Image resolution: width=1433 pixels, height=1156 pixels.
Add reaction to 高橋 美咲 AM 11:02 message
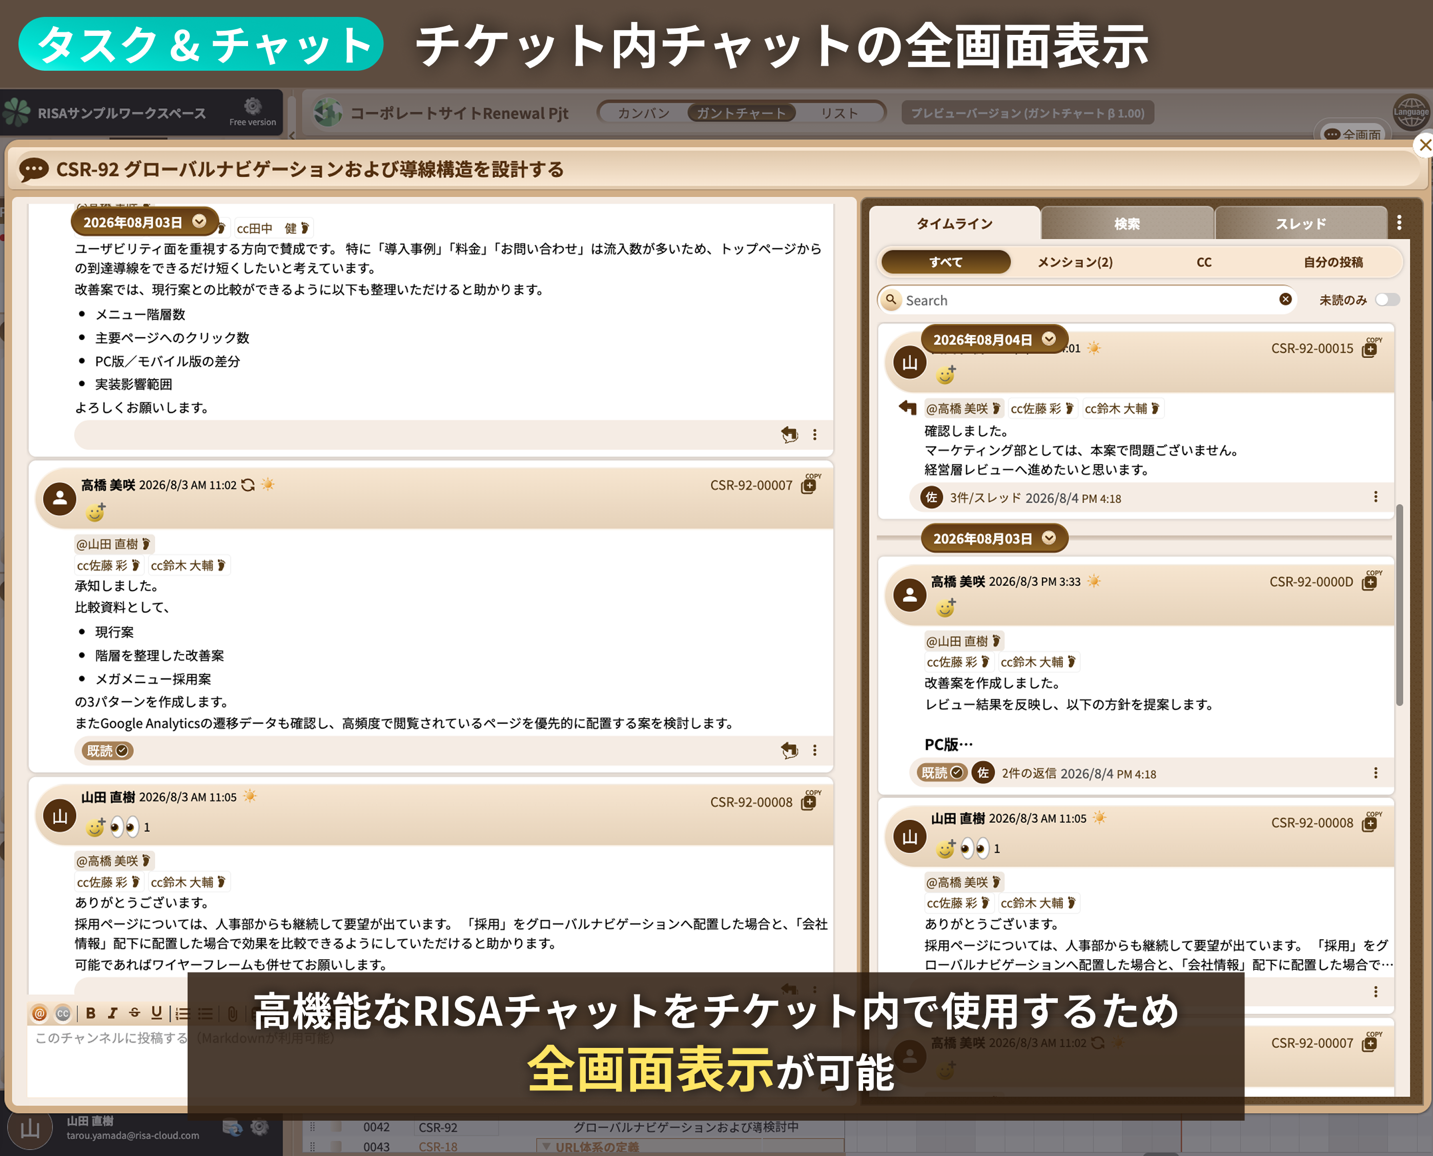tap(96, 511)
